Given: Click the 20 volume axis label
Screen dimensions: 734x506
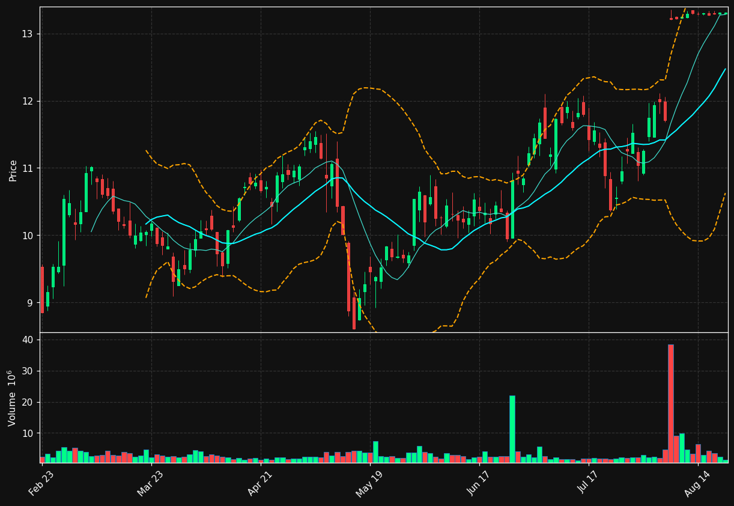Looking at the screenshot, I should pos(28,403).
